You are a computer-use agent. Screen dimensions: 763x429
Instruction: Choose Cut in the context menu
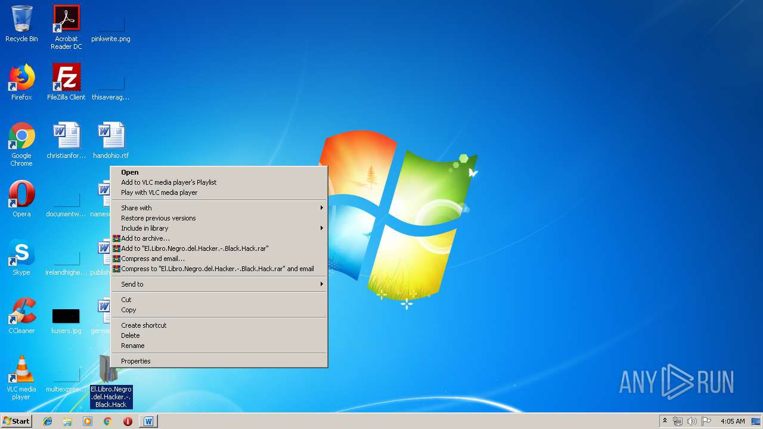click(219, 300)
